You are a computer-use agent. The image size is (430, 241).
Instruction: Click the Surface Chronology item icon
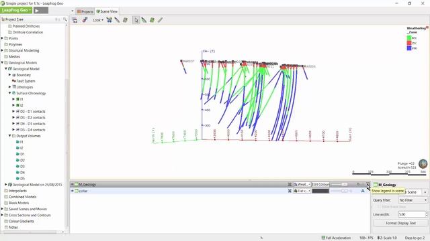click(13, 93)
